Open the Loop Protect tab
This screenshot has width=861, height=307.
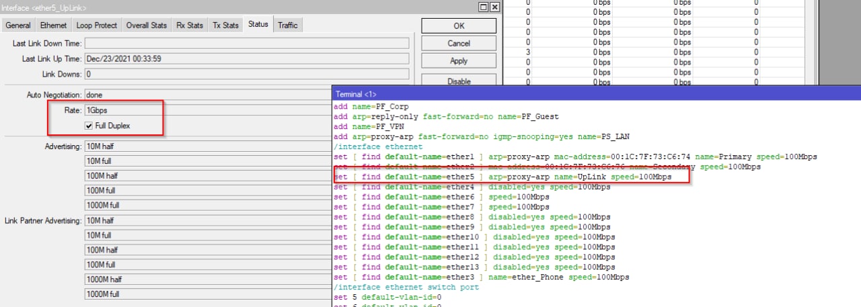click(x=97, y=26)
